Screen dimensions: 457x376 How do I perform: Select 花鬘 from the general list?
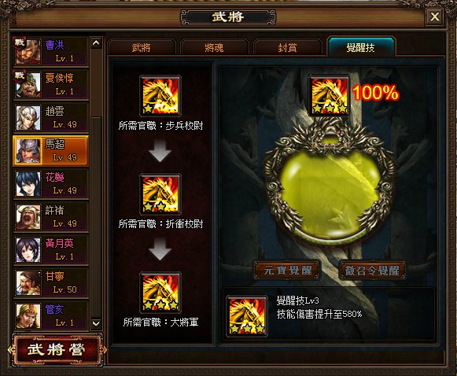50,183
